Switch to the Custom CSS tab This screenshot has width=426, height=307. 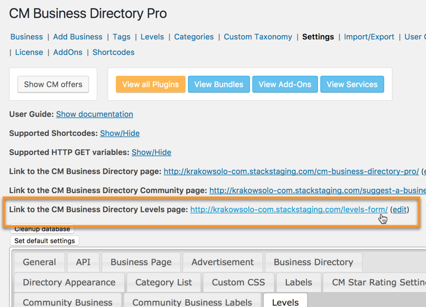tap(238, 283)
